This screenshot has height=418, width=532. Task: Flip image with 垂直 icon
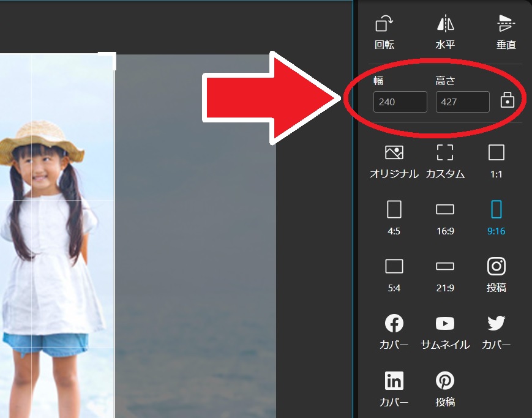(x=506, y=23)
